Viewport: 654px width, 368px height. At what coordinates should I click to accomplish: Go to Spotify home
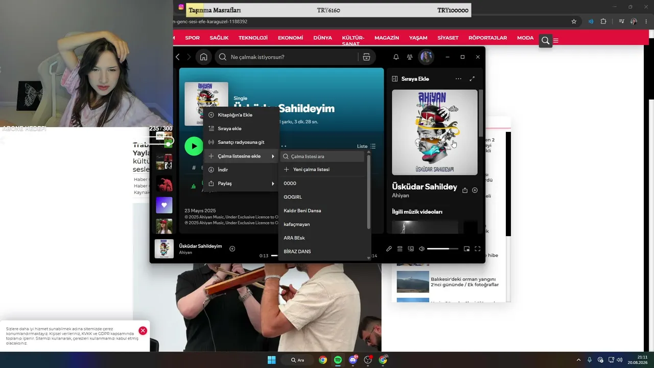pyautogui.click(x=203, y=57)
